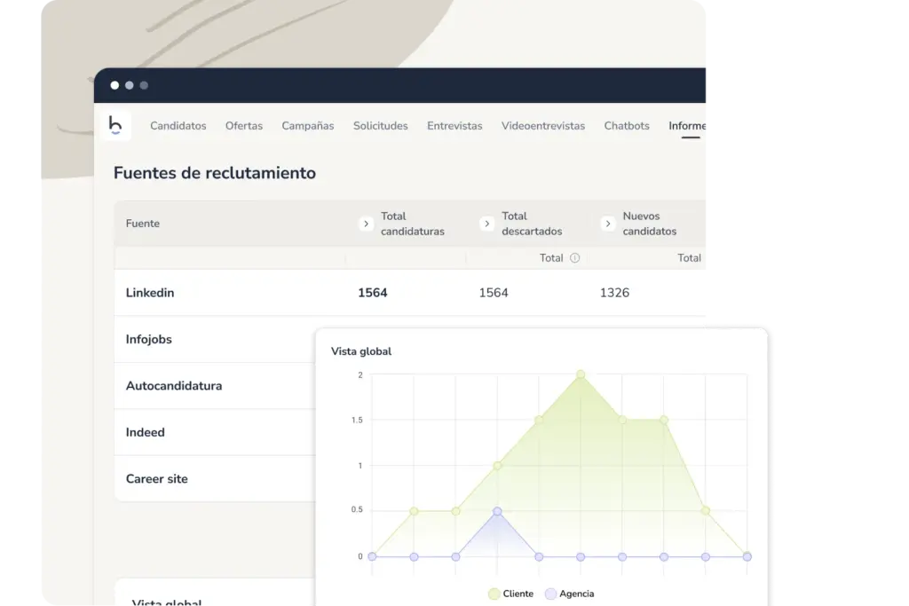
Task: Select the Career site source row
Action: coord(215,478)
